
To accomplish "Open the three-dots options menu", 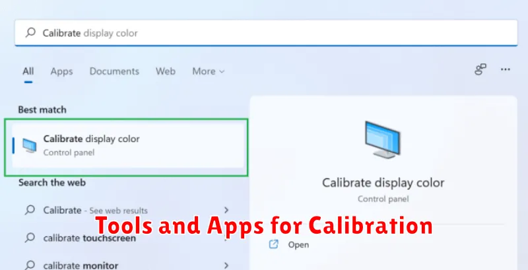I will click(x=506, y=69).
